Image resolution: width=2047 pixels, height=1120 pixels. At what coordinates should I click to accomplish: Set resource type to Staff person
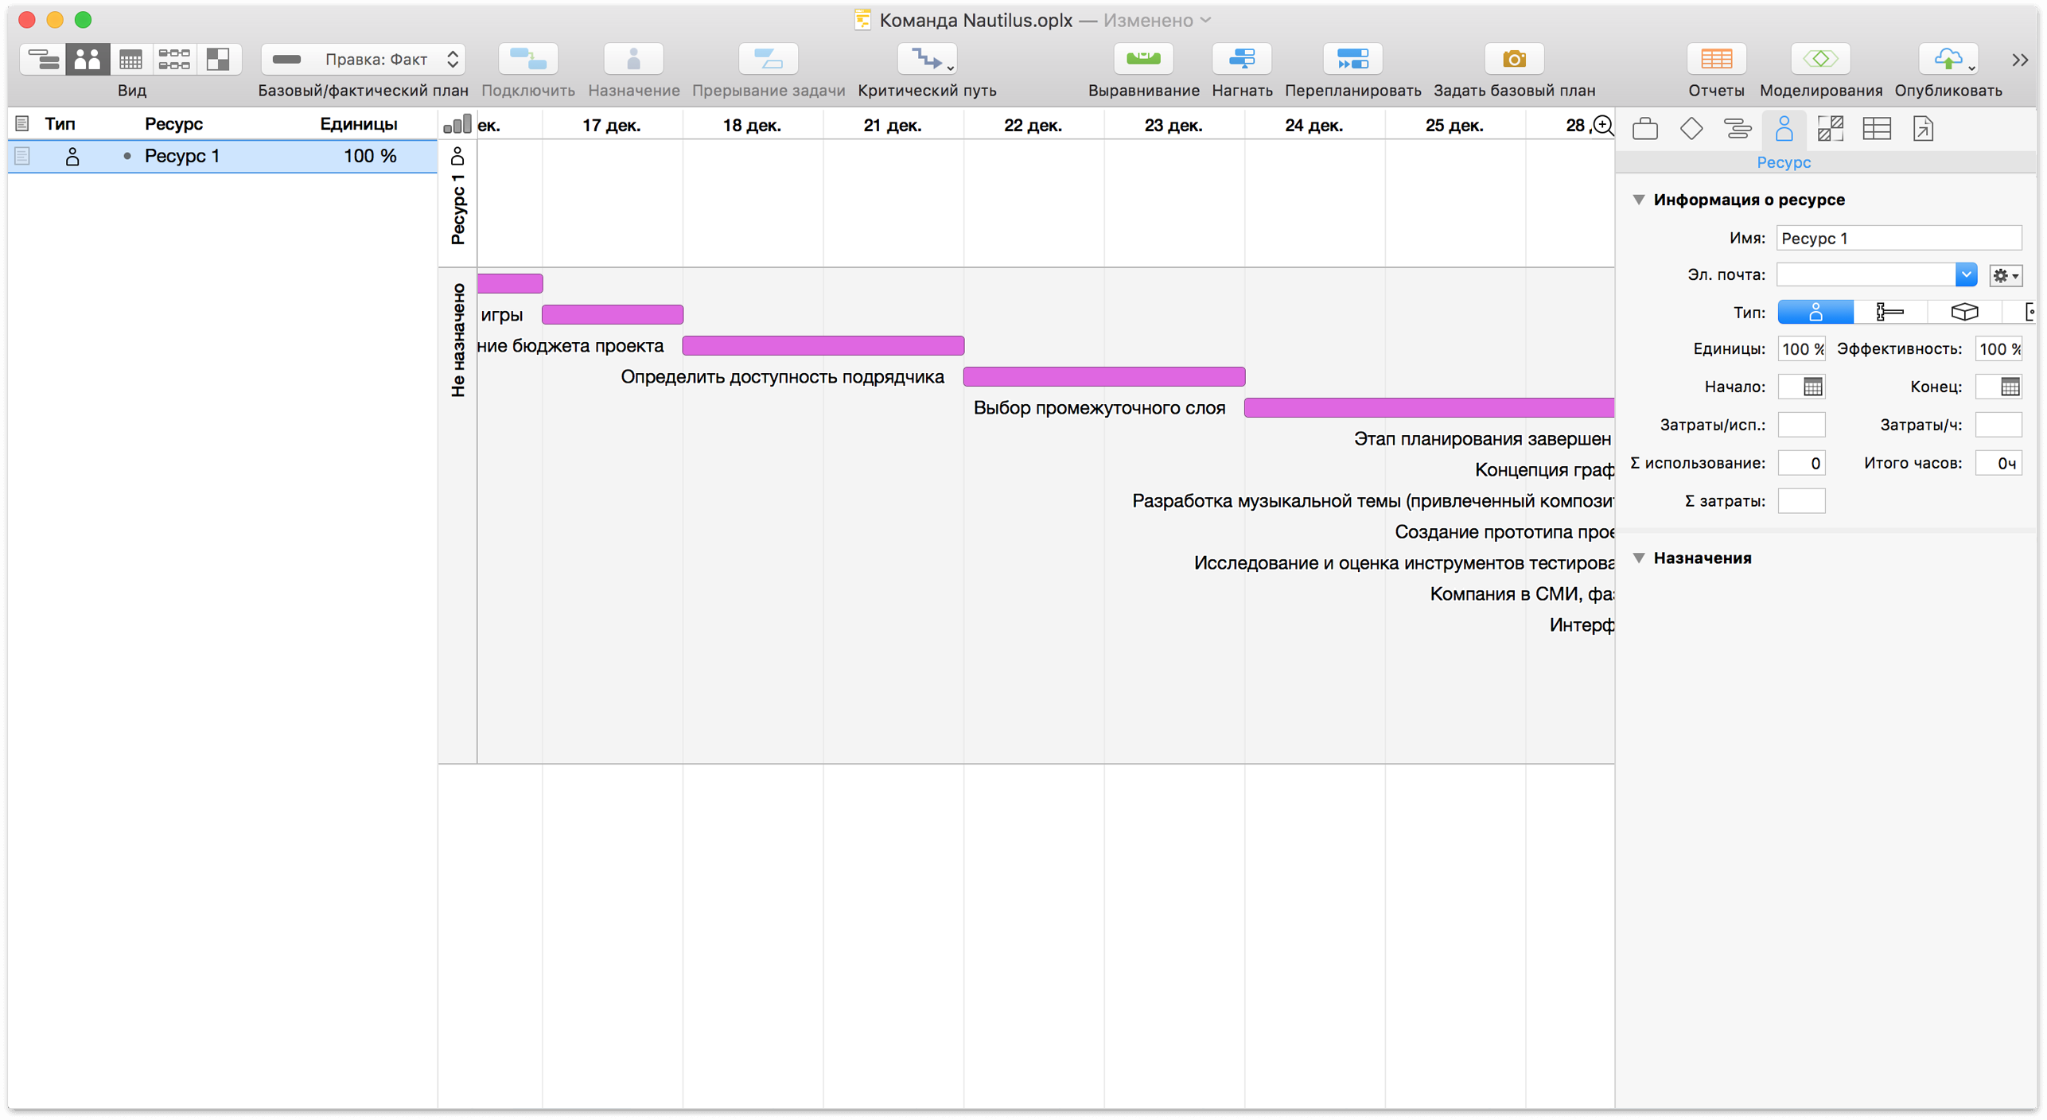1815,312
